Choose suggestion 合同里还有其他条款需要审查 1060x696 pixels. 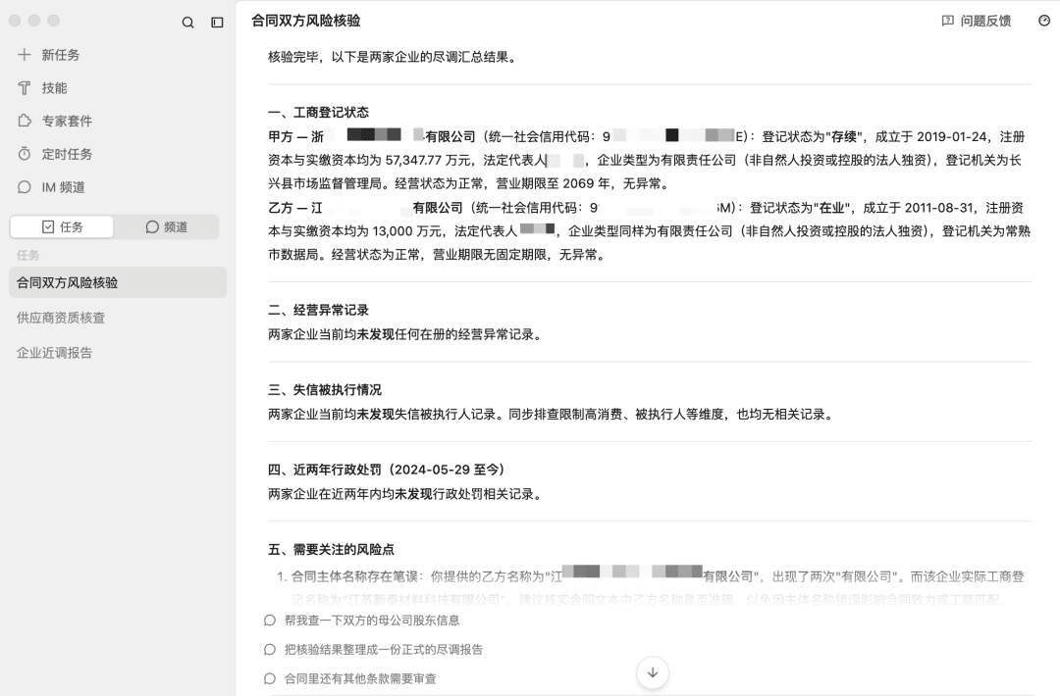pyautogui.click(x=360, y=678)
